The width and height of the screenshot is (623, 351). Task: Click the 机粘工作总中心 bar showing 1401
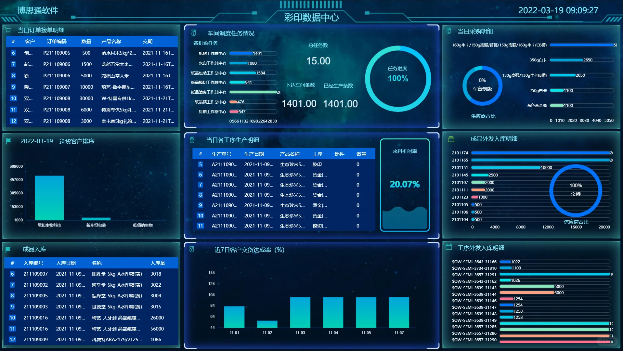pos(241,53)
